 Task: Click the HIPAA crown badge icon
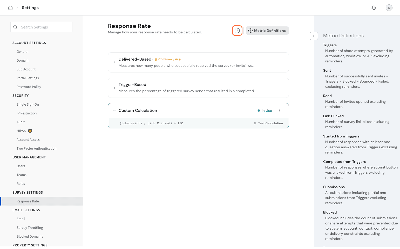(x=30, y=131)
